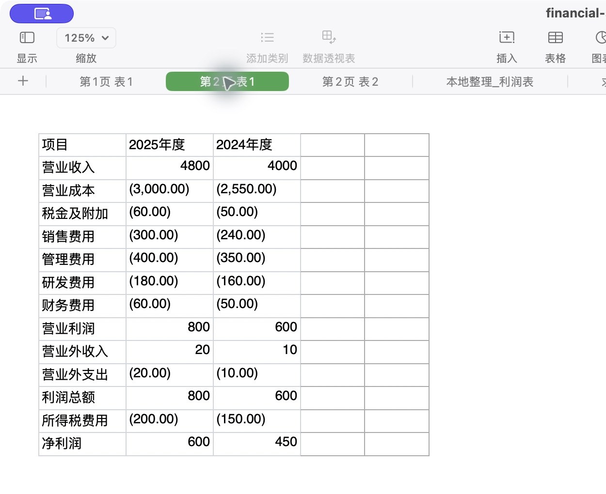Select cell with value 4000

click(257, 168)
